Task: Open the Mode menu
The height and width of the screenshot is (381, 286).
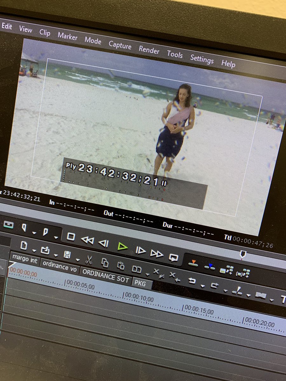Action: pos(93,41)
